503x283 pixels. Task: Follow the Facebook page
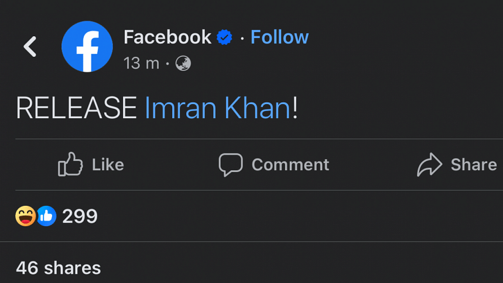[279, 37]
